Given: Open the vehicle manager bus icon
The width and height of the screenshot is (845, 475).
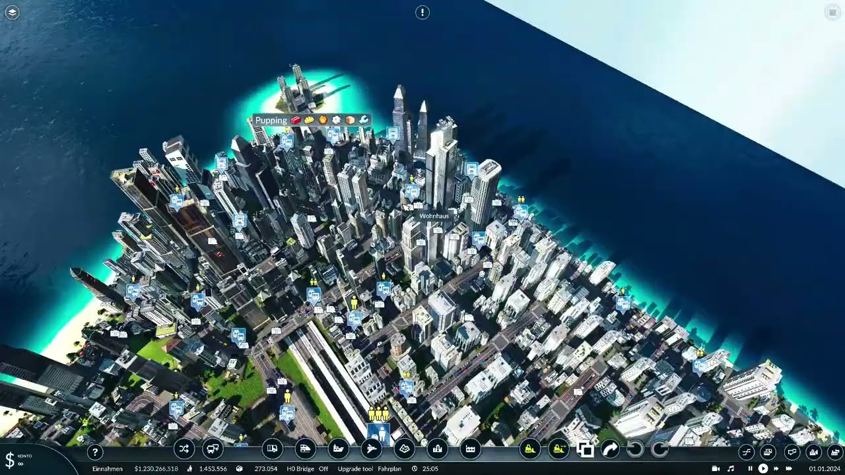Looking at the screenshot, I should tap(213, 449).
